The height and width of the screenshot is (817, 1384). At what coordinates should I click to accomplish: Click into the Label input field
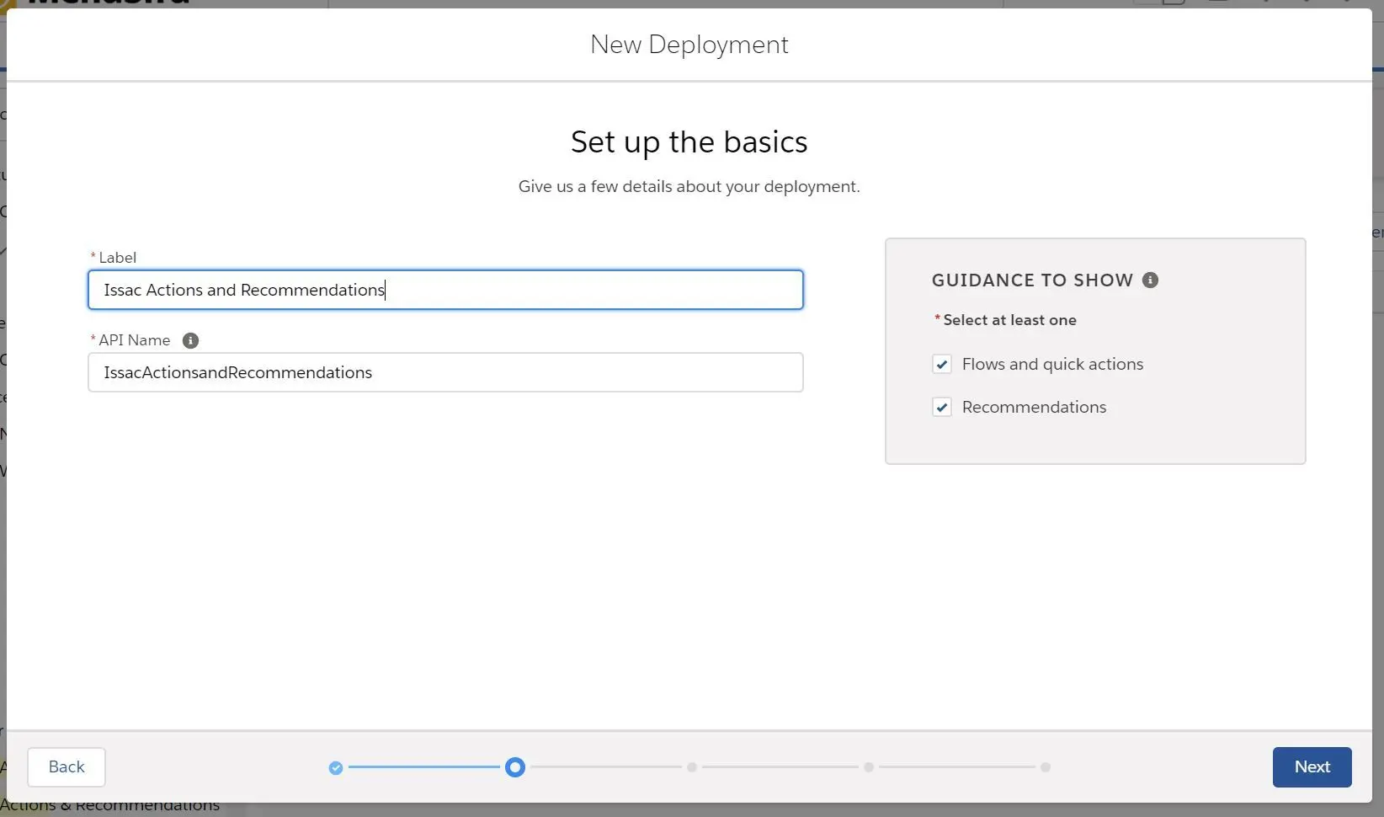point(445,290)
